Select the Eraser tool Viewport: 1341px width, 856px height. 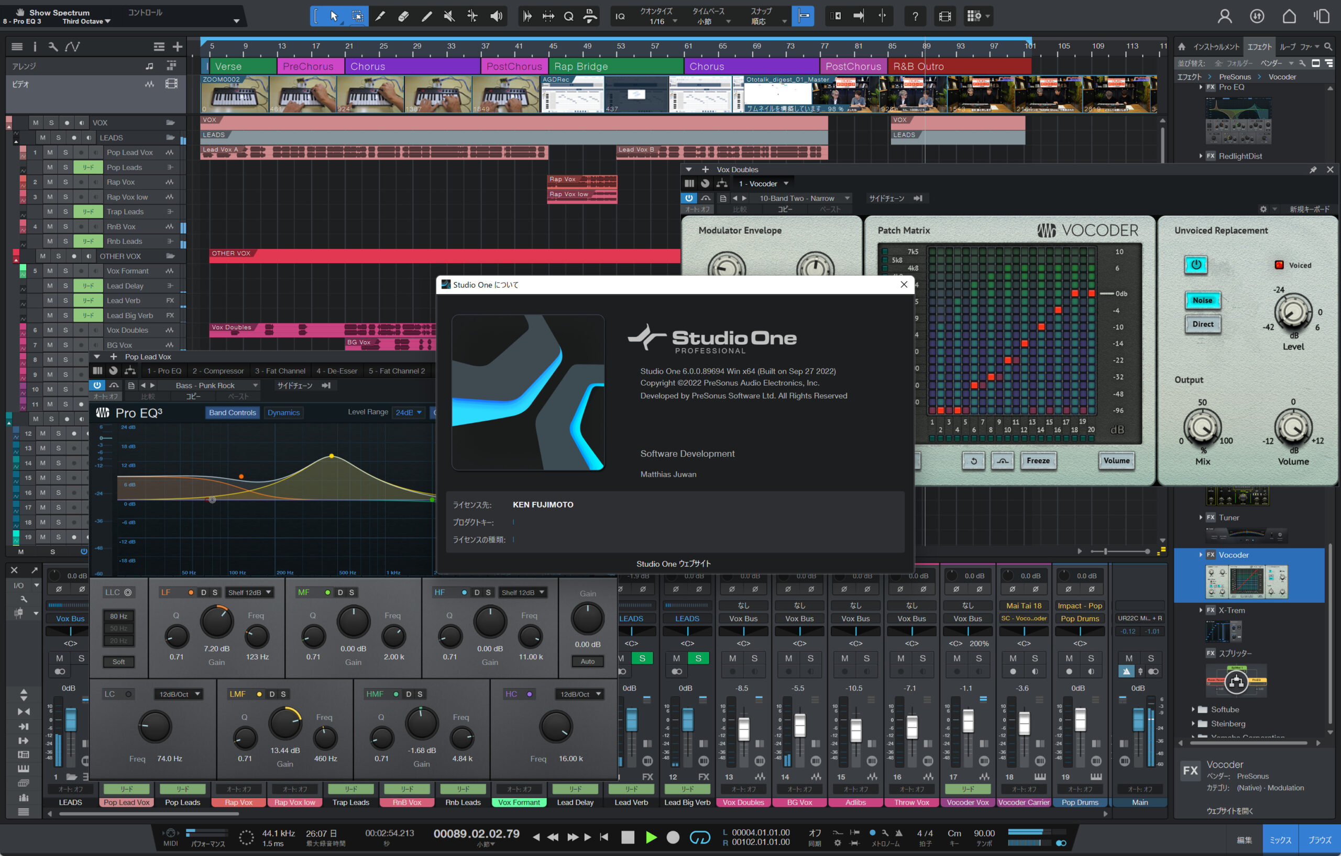(x=404, y=16)
